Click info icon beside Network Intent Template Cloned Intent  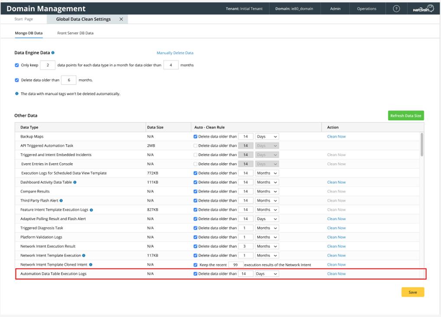(x=91, y=265)
